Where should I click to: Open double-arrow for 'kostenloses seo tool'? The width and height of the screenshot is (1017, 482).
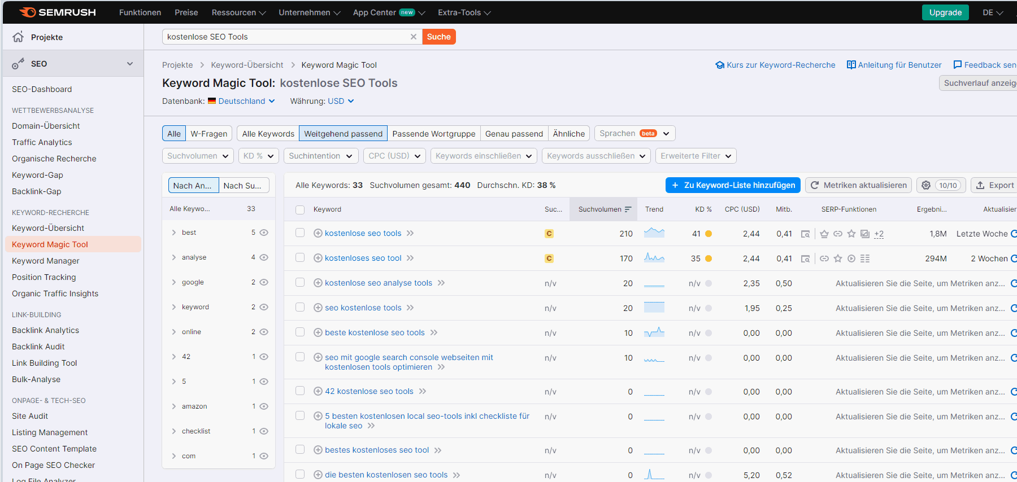(x=410, y=258)
